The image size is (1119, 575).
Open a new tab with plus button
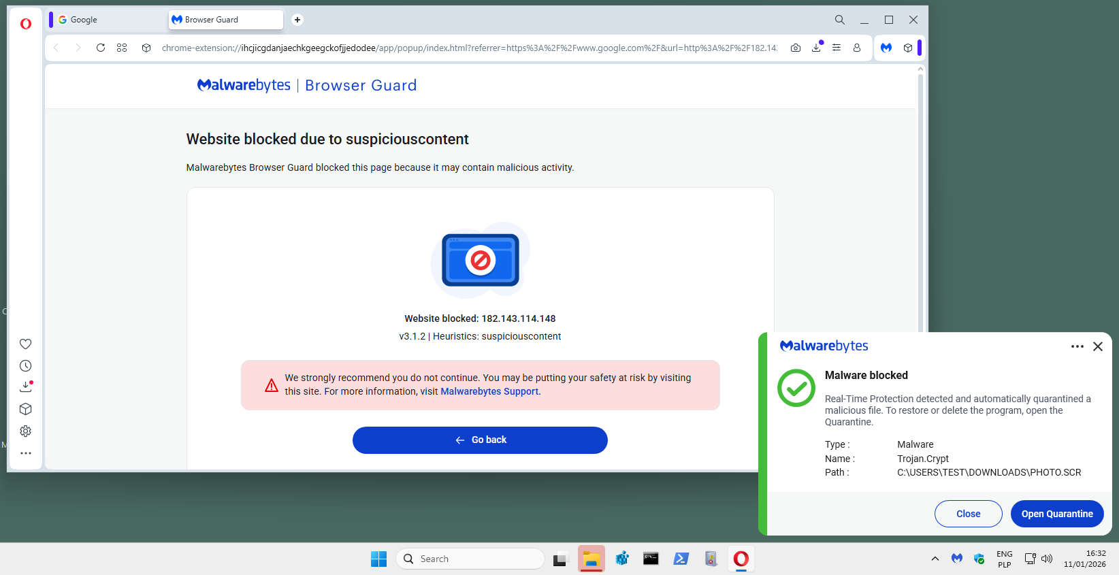[x=297, y=20]
